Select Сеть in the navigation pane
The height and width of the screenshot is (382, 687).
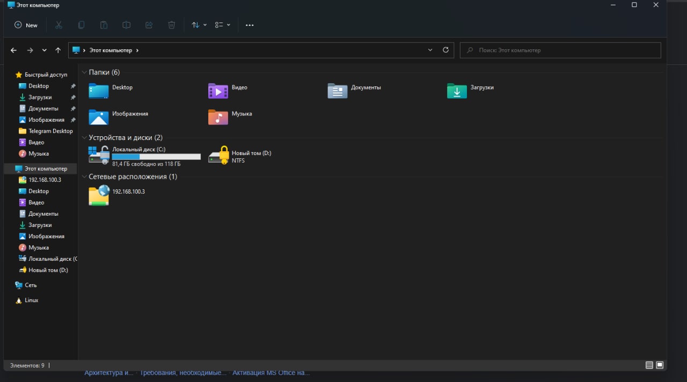click(31, 285)
